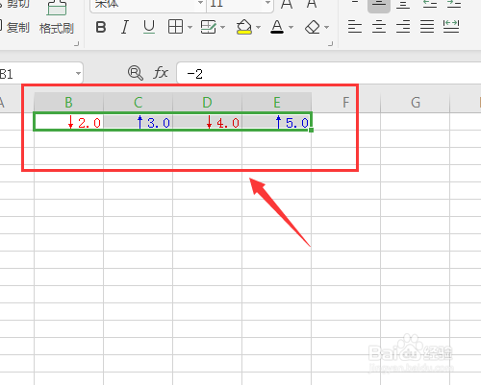Image resolution: width=481 pixels, height=385 pixels.
Task: Click formula bar containing -2
Action: coord(329,74)
